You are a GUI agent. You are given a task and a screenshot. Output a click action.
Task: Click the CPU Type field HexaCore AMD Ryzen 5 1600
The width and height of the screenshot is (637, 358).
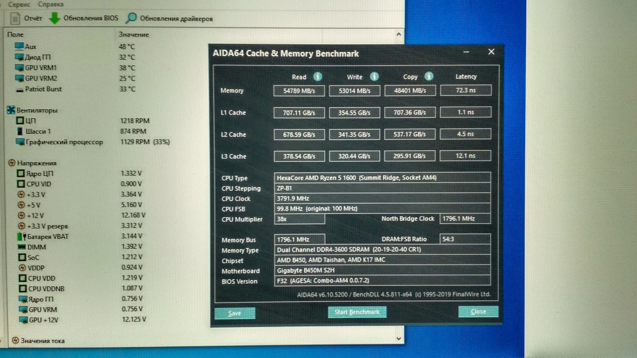[382, 177]
